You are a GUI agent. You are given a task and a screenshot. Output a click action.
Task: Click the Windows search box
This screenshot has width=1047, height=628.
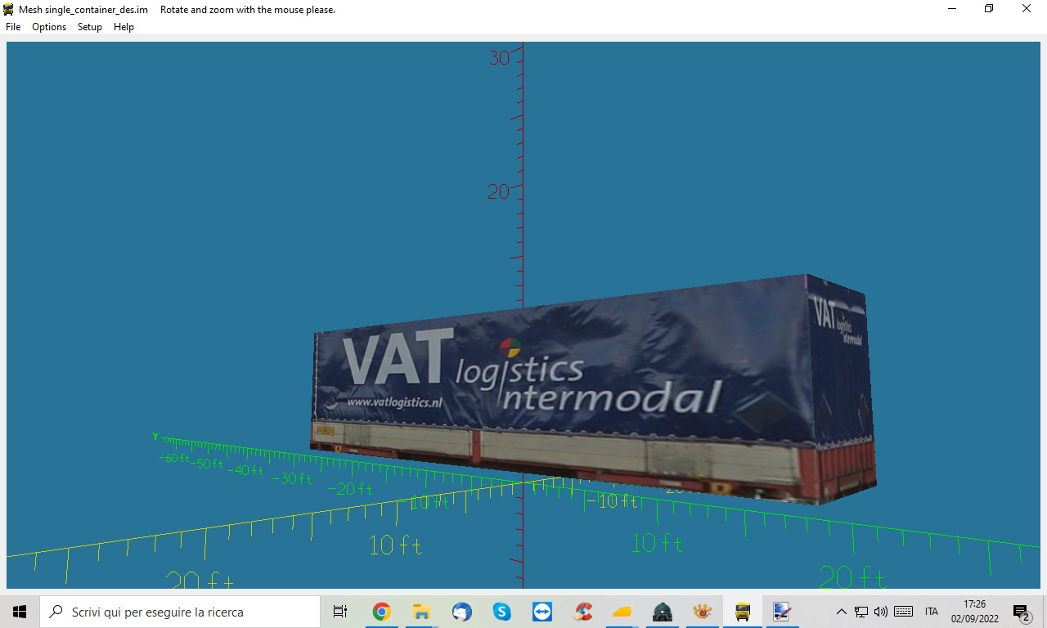point(180,612)
